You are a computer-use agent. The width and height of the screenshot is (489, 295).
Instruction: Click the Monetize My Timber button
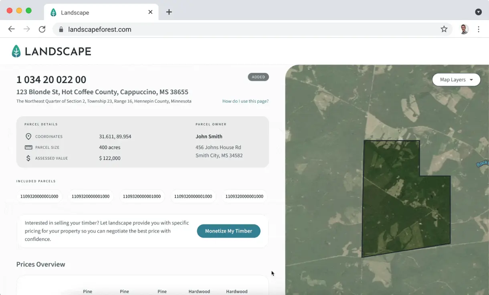(x=228, y=231)
